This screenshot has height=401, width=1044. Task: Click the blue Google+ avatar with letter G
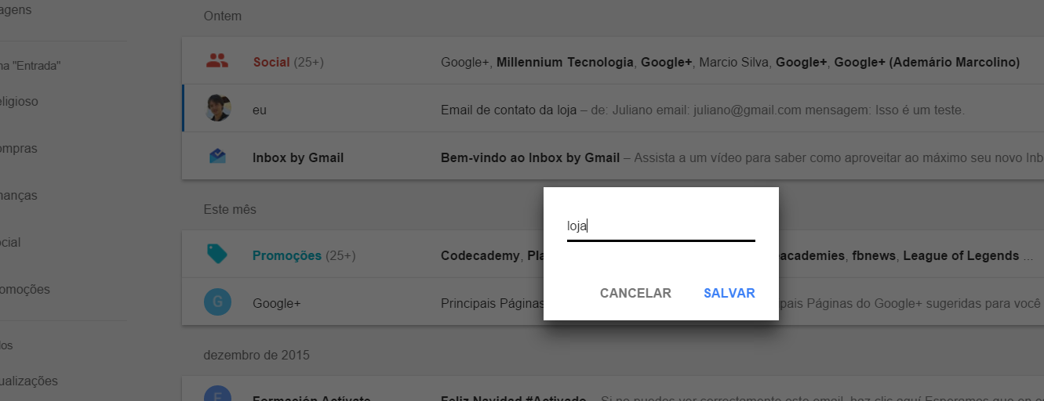point(217,302)
